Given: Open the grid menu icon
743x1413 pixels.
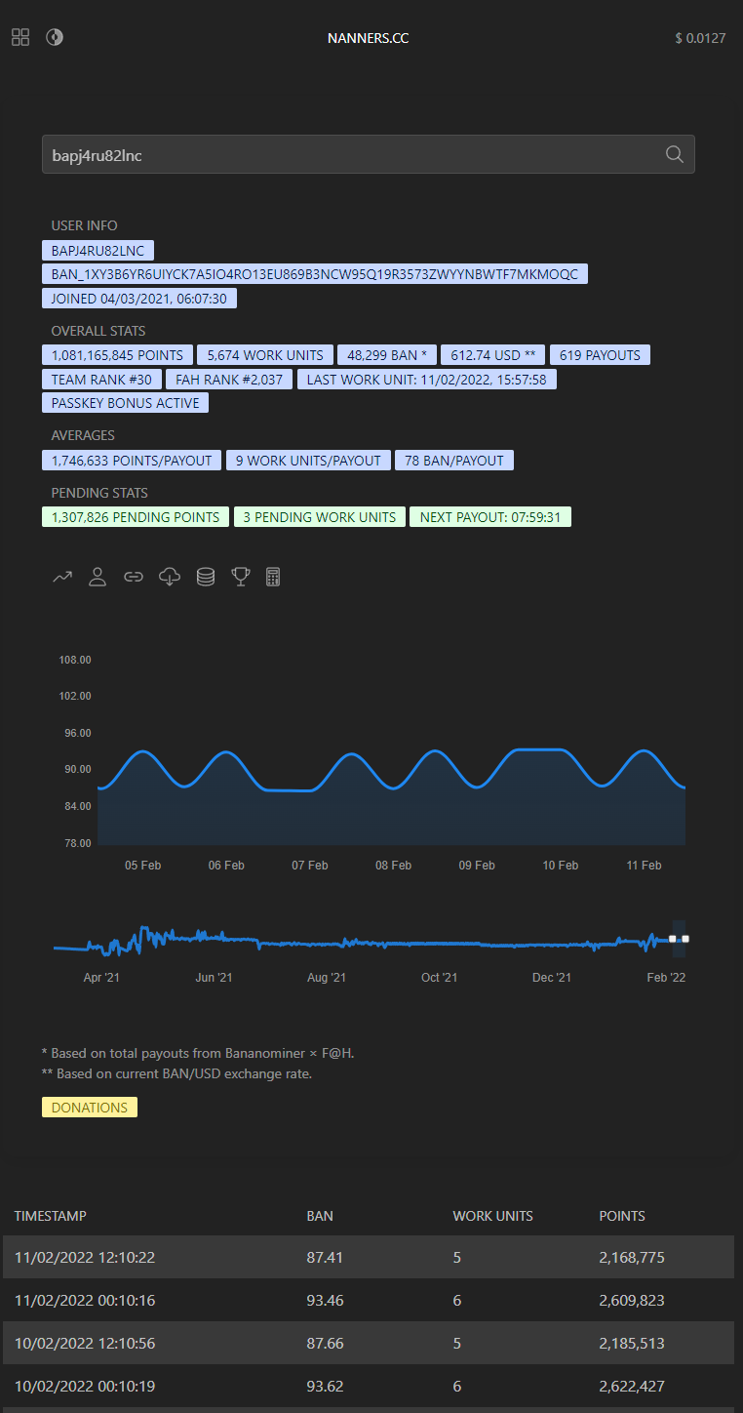Looking at the screenshot, I should coord(20,38).
